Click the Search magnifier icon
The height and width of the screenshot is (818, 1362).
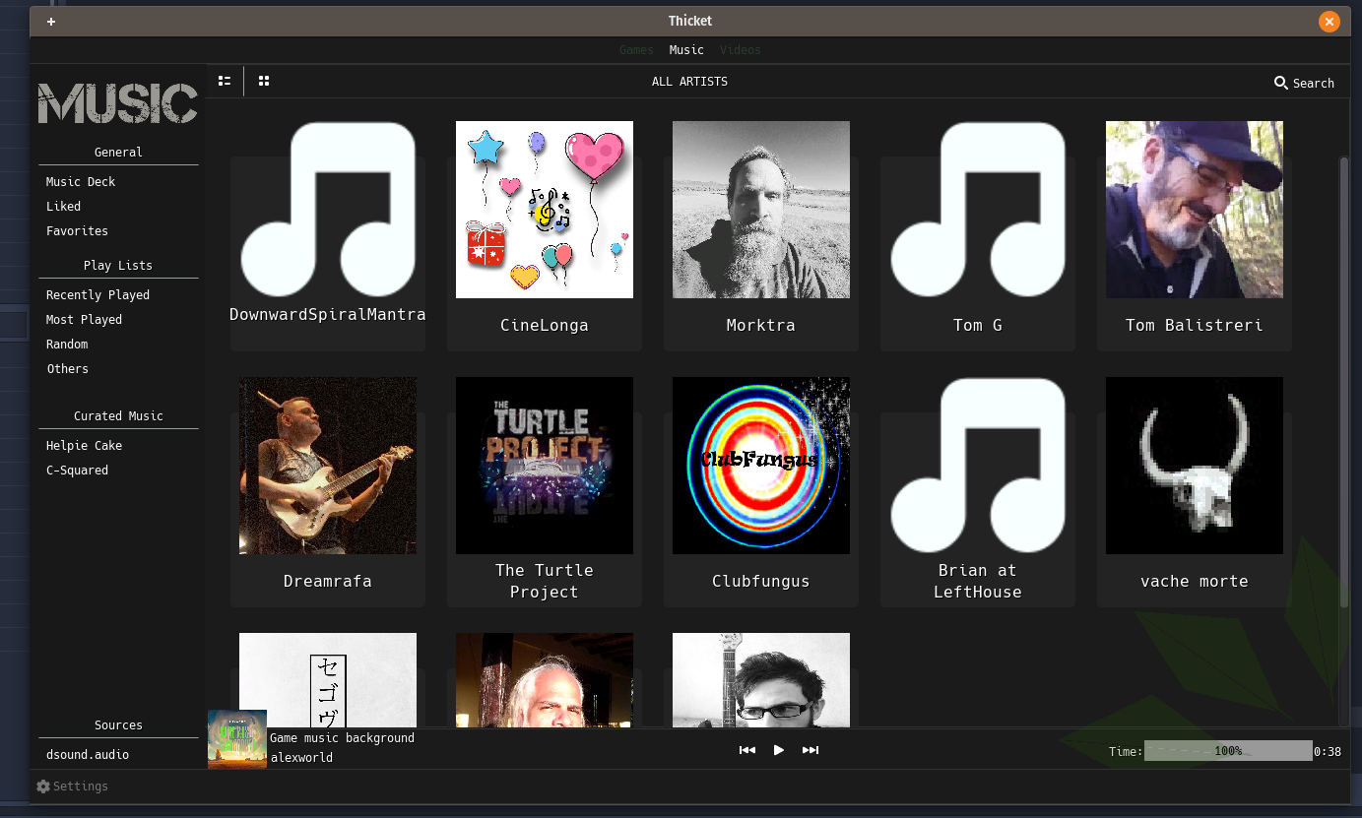pos(1280,83)
